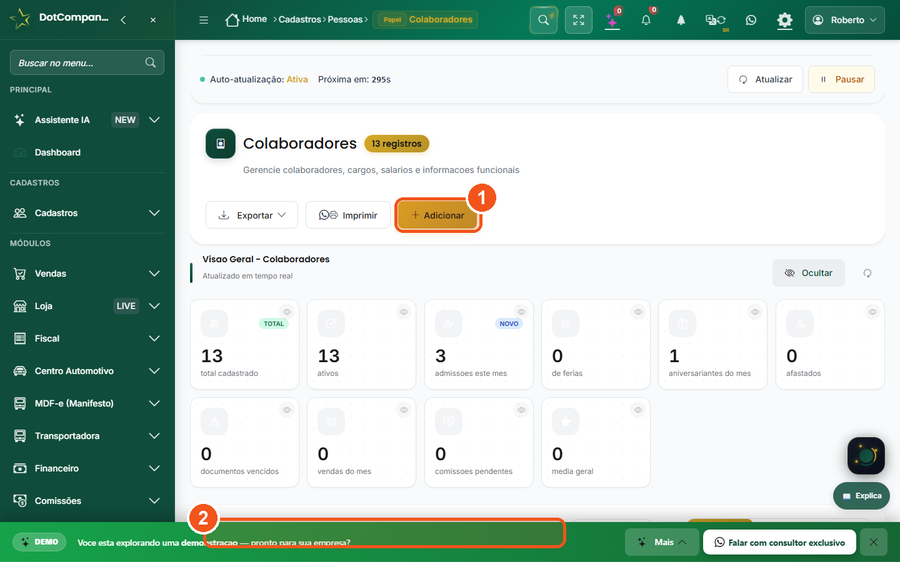Click the DotCompany star logo
This screenshot has height=562, width=900.
tap(20, 19)
